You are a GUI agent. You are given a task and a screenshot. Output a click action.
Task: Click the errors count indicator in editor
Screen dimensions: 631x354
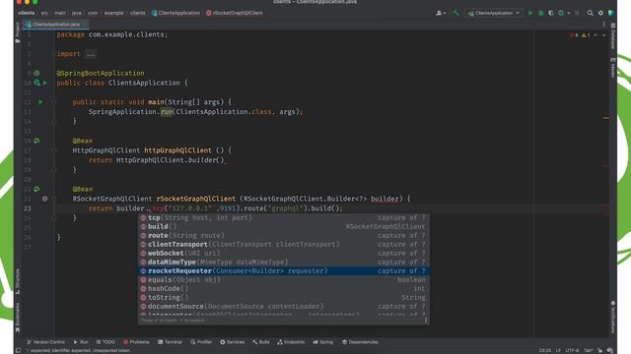(574, 35)
